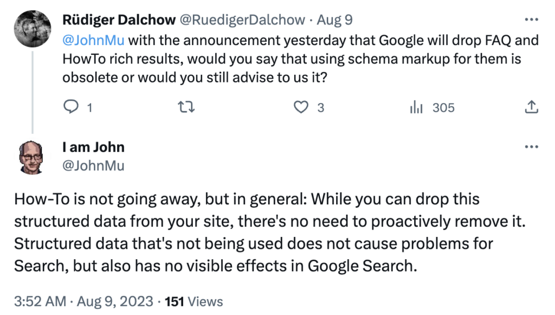View the 151 Views count
Viewport: 555px width, 315px height.
point(193,301)
